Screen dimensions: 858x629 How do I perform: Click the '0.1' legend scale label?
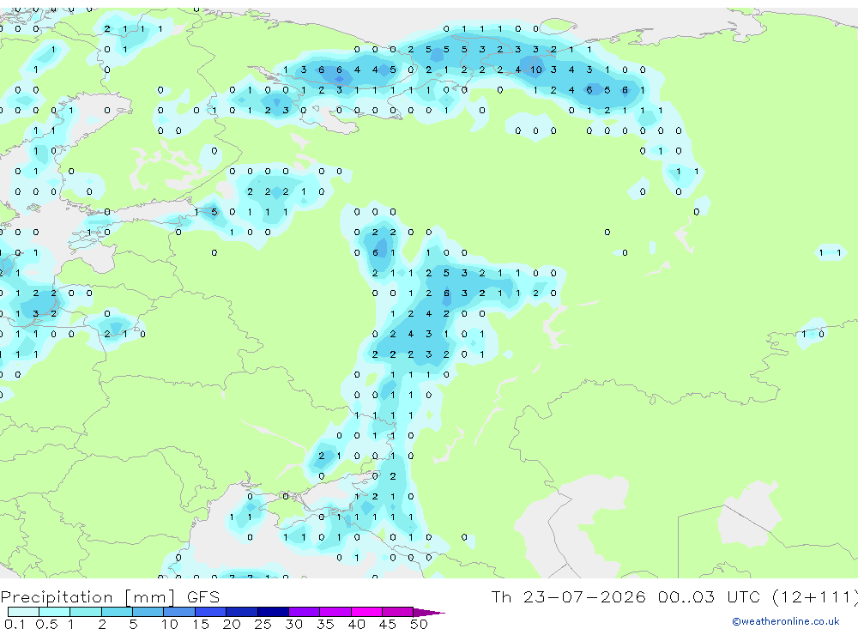[15, 624]
